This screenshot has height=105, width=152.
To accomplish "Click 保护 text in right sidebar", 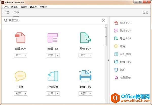I will pyautogui.click(x=123, y=70).
